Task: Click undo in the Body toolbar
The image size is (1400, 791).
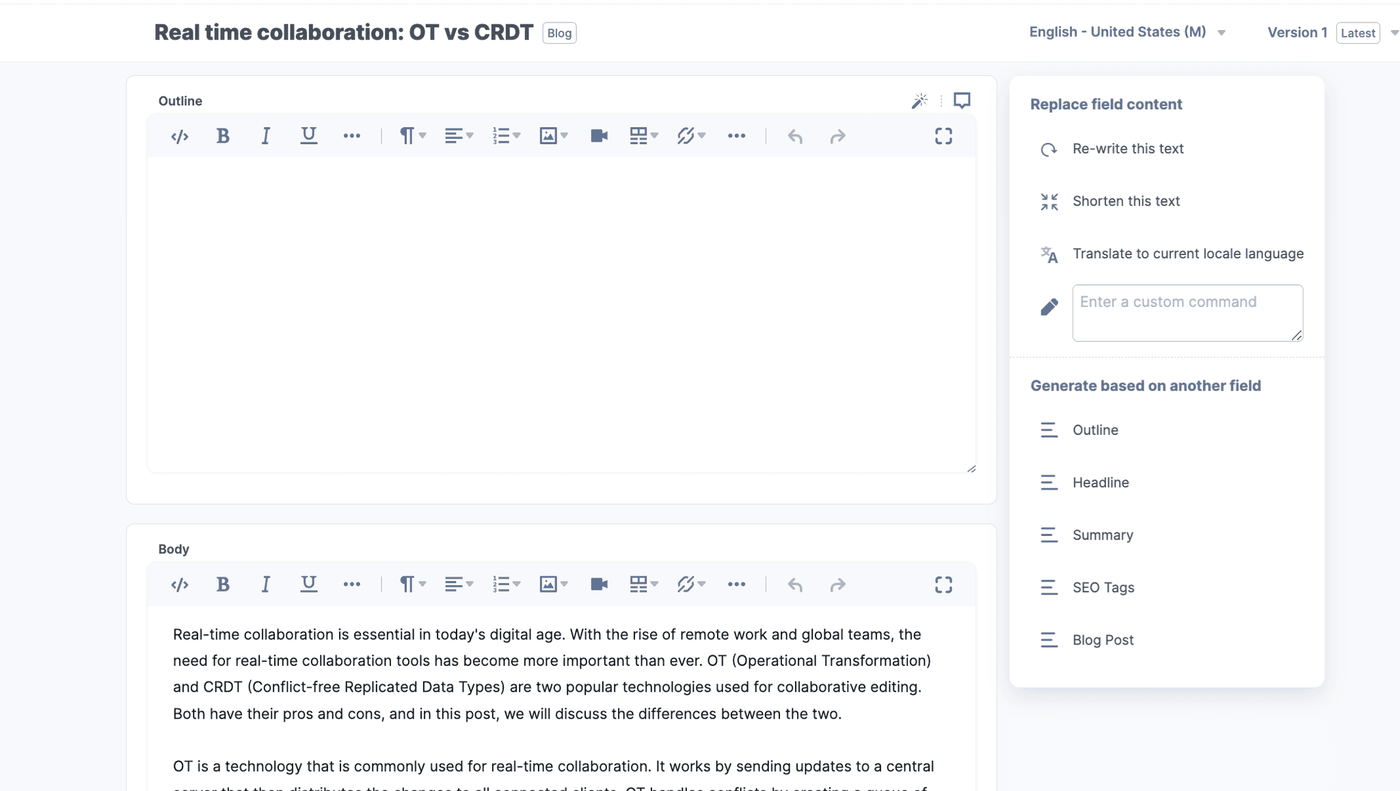Action: pyautogui.click(x=795, y=585)
